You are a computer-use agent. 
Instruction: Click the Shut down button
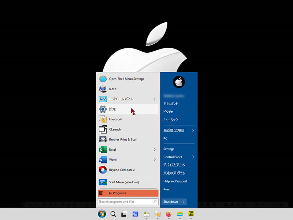[171, 202]
